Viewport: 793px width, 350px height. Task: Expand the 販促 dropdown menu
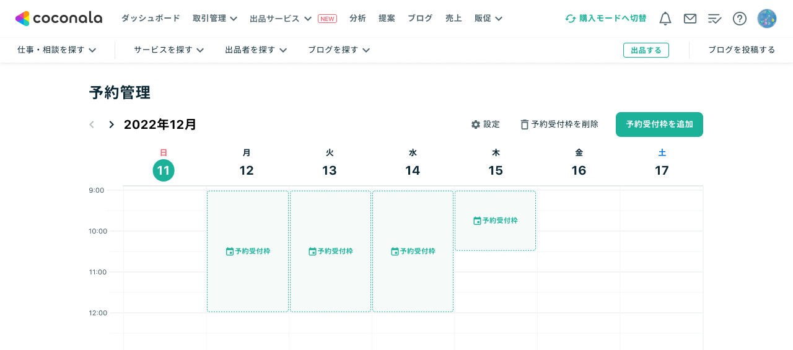(x=488, y=19)
